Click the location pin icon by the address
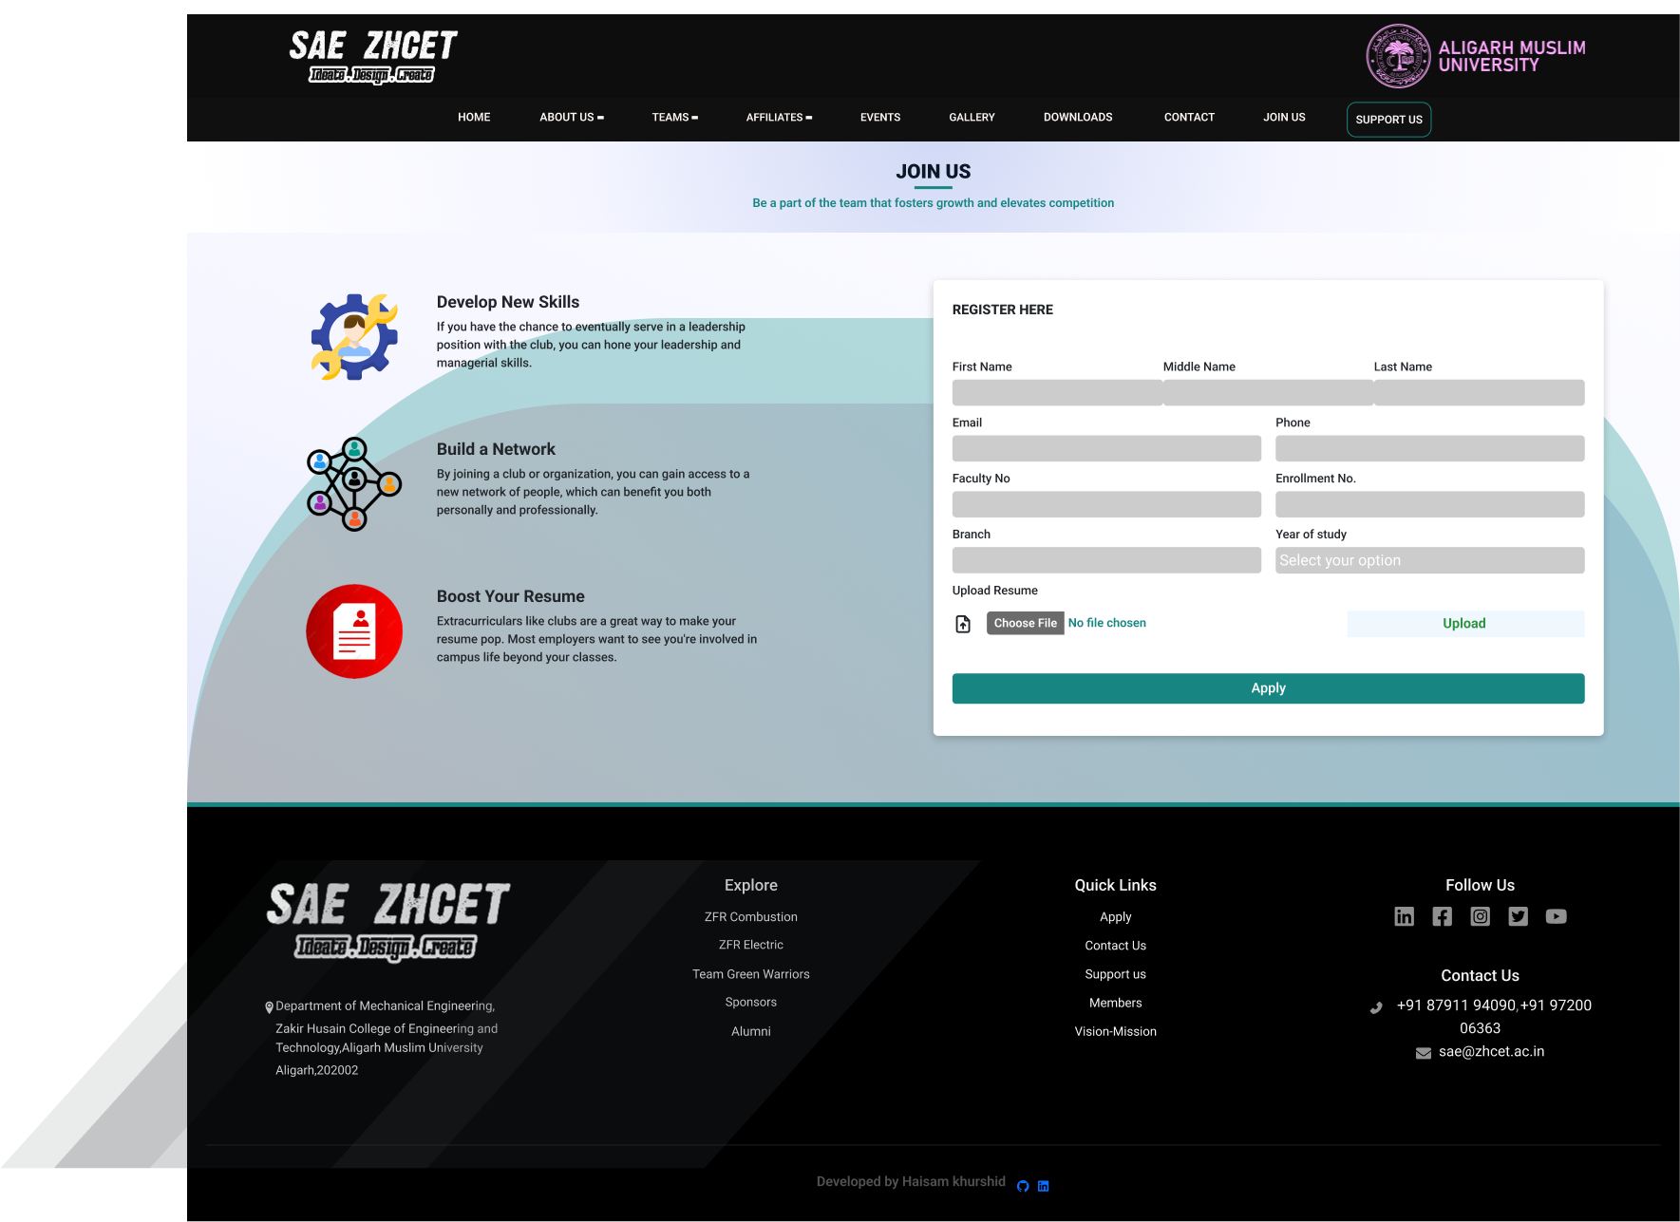Image resolution: width=1680 pixels, height=1222 pixels. (269, 1007)
